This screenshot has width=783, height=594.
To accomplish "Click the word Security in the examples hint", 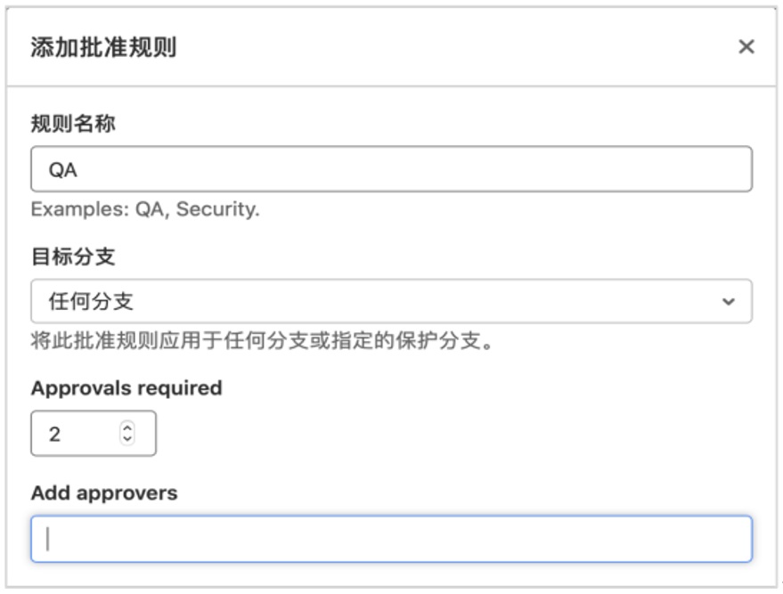I will tap(217, 209).
